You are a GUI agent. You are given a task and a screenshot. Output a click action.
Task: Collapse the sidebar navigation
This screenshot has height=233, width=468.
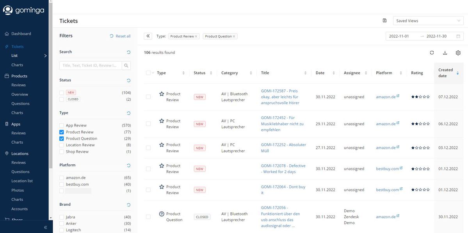pos(45,227)
